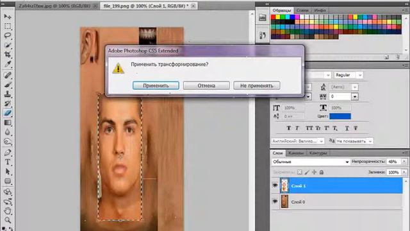Select the Move tool
Image resolution: width=410 pixels, height=231 pixels.
point(7,17)
